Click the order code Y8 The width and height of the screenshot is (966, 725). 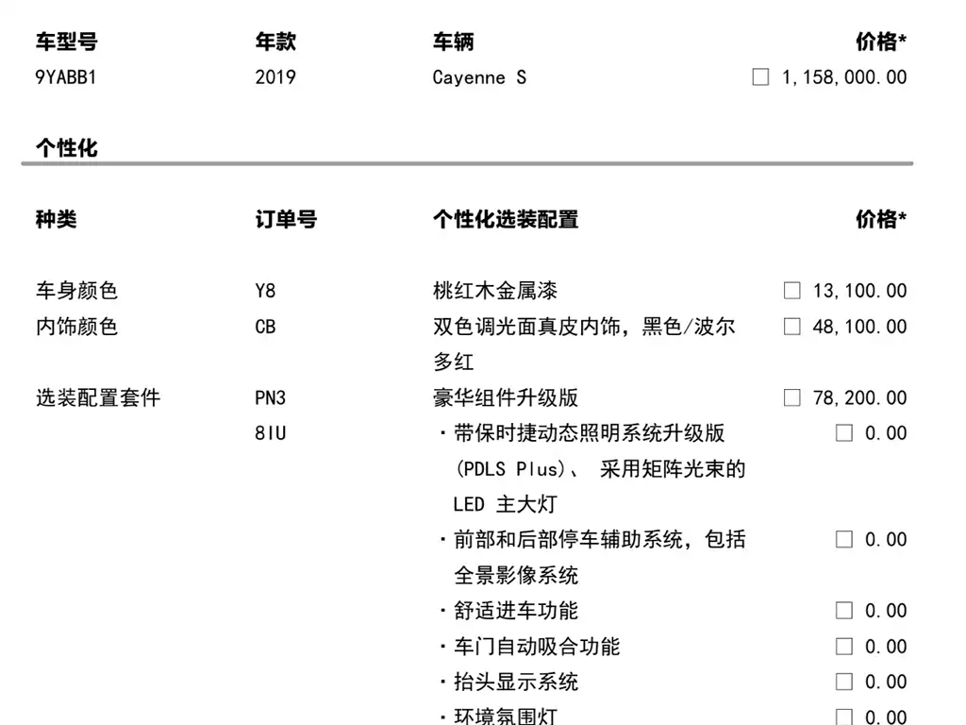pos(265,291)
